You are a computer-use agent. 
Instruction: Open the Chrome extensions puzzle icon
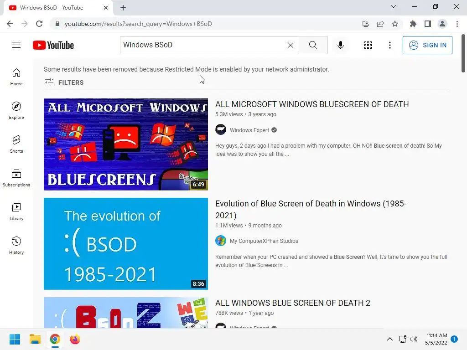[x=413, y=24]
